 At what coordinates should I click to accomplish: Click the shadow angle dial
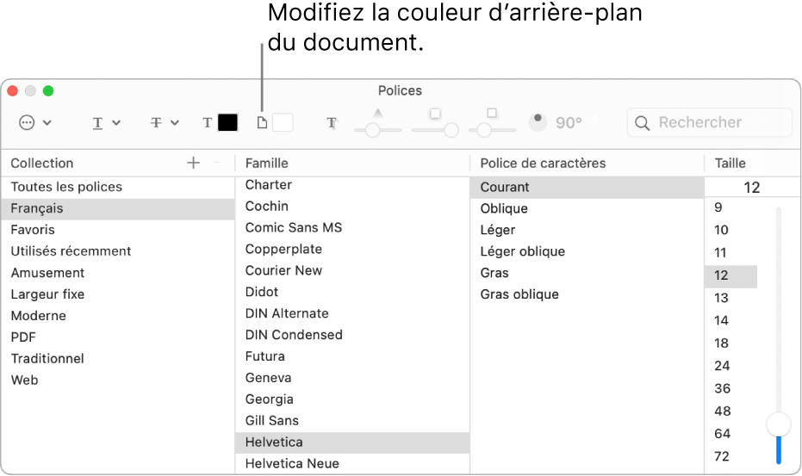pos(538,122)
